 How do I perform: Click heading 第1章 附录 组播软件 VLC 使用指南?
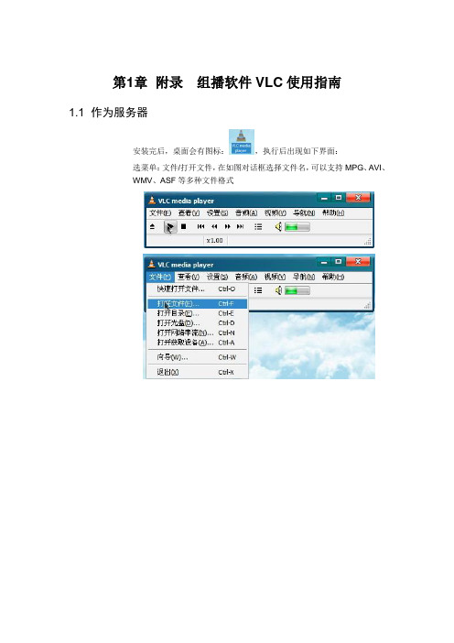click(227, 82)
